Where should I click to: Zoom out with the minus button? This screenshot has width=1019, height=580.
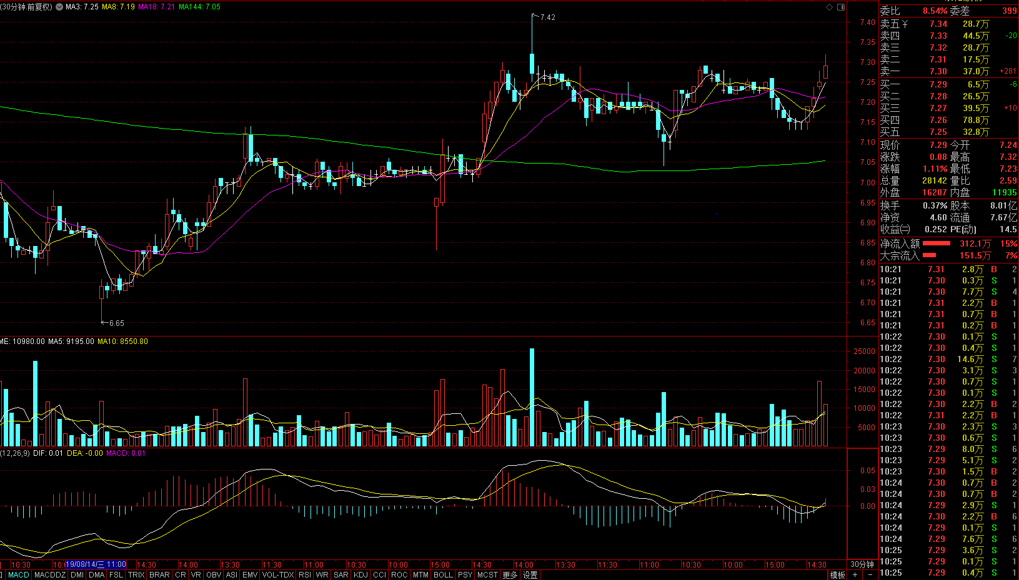pyautogui.click(x=869, y=574)
